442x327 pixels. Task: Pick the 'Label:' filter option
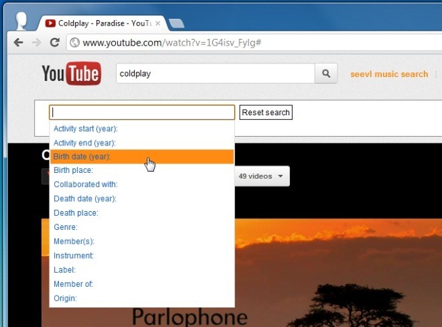[142, 270]
